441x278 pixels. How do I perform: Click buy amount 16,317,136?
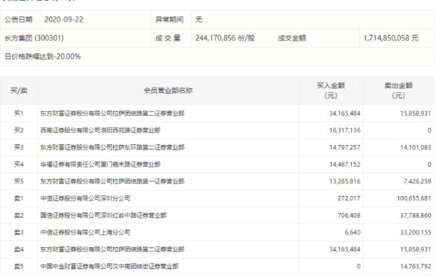pos(345,130)
